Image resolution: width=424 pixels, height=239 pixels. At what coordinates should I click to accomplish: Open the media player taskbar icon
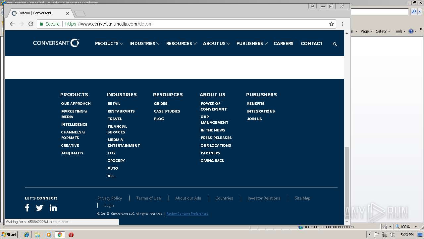coord(49,235)
